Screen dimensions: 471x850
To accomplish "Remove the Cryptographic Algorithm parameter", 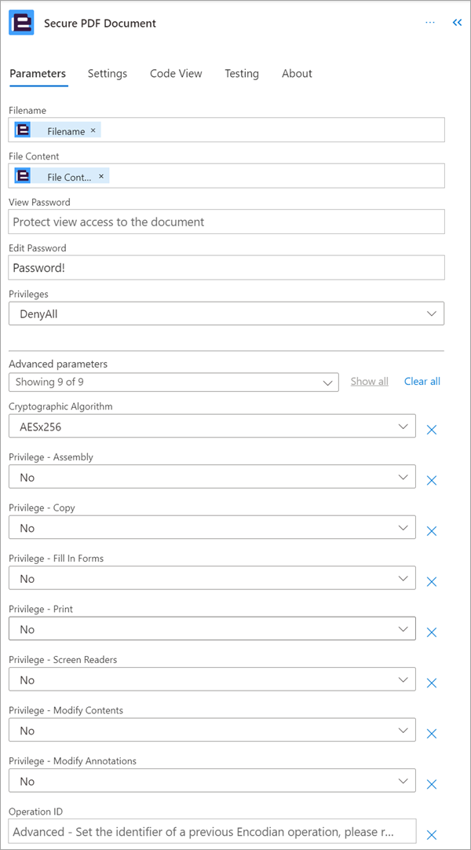I will pos(432,430).
